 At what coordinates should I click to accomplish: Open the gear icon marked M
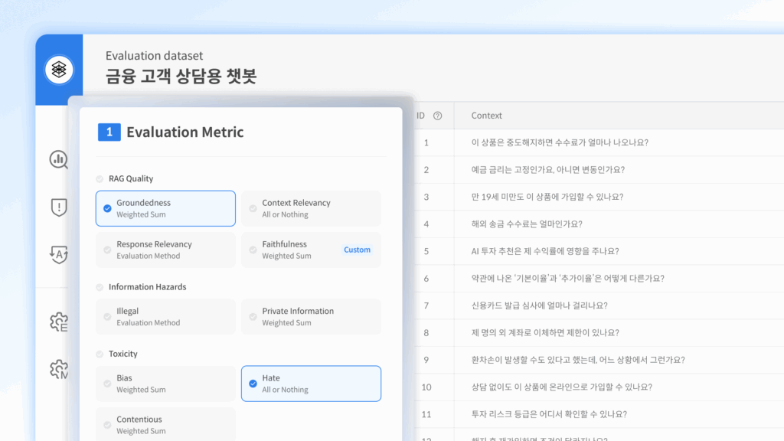58,369
